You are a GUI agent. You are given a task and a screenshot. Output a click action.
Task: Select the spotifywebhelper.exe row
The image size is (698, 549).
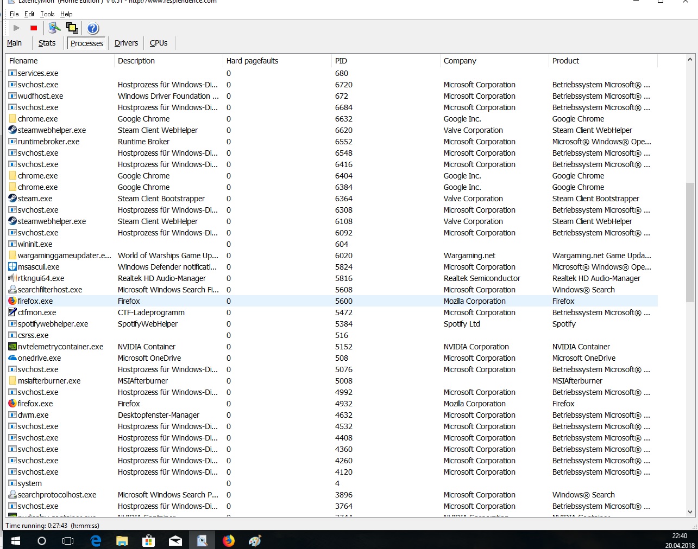pyautogui.click(x=332, y=324)
